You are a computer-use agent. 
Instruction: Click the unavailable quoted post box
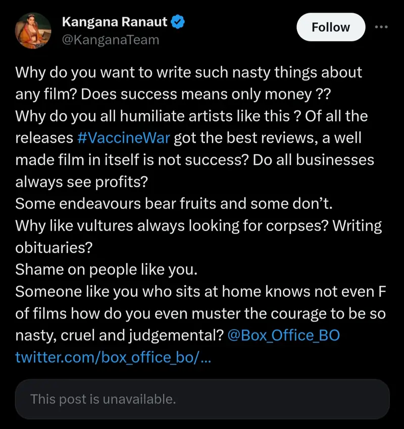[x=202, y=399]
